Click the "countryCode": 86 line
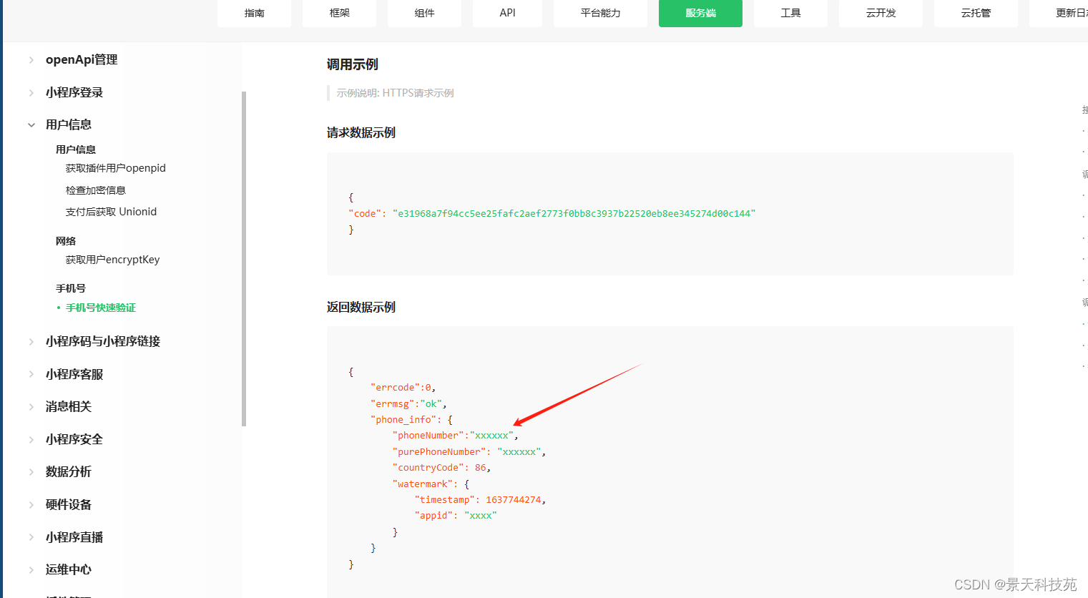 click(441, 468)
